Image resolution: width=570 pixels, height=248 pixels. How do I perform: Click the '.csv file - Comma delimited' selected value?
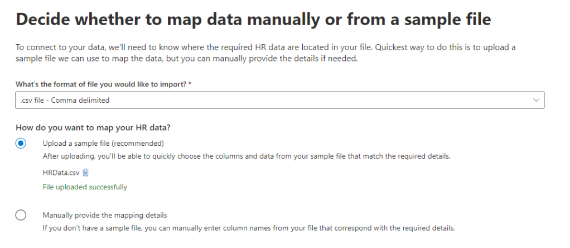click(x=64, y=100)
